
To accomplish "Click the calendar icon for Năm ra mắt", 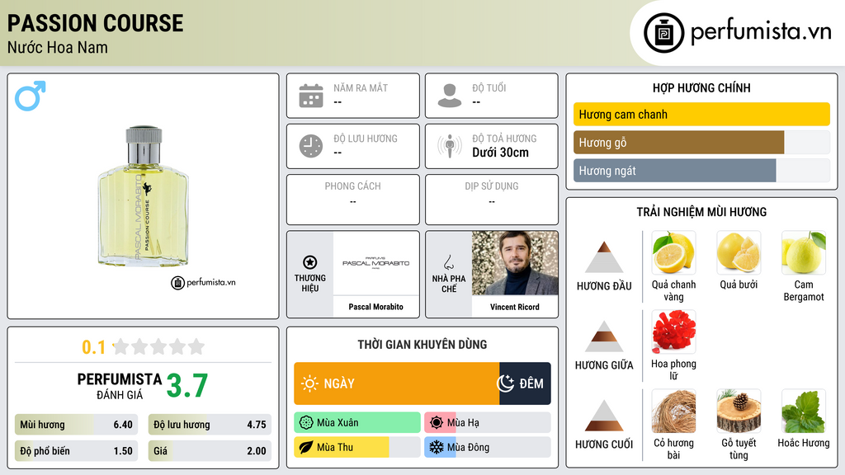I will point(311,96).
